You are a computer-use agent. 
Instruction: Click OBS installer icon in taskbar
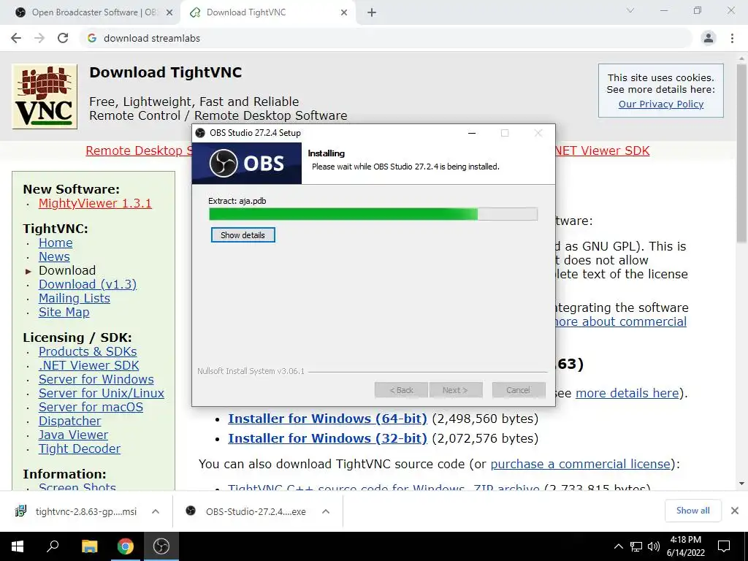[x=161, y=546]
